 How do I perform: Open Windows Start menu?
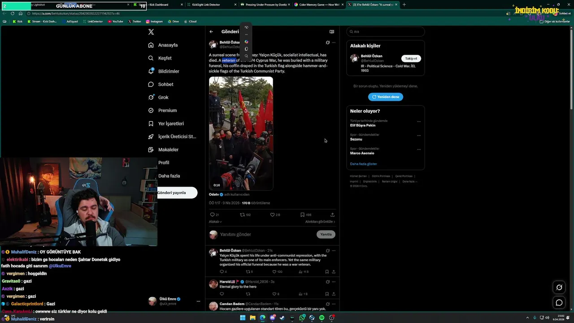point(243,318)
